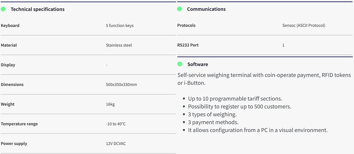354x154 pixels.
Task: Select the "Stainless steel" value
Action: pos(119,45)
